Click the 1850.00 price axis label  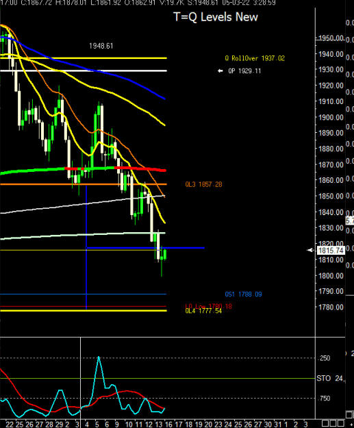coord(331,196)
